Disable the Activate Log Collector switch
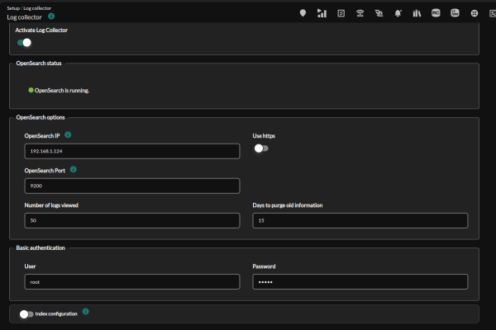This screenshot has width=496, height=330. click(24, 42)
